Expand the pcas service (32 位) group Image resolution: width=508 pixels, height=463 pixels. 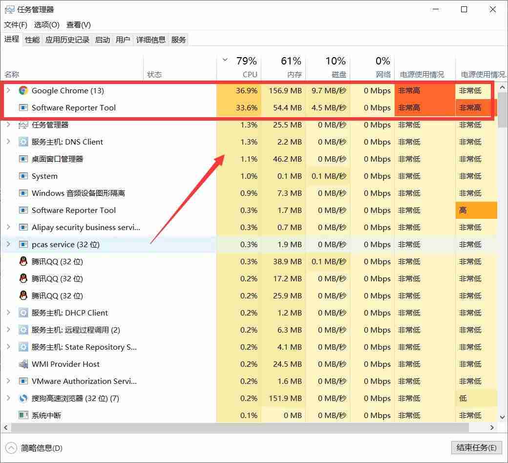click(x=8, y=245)
